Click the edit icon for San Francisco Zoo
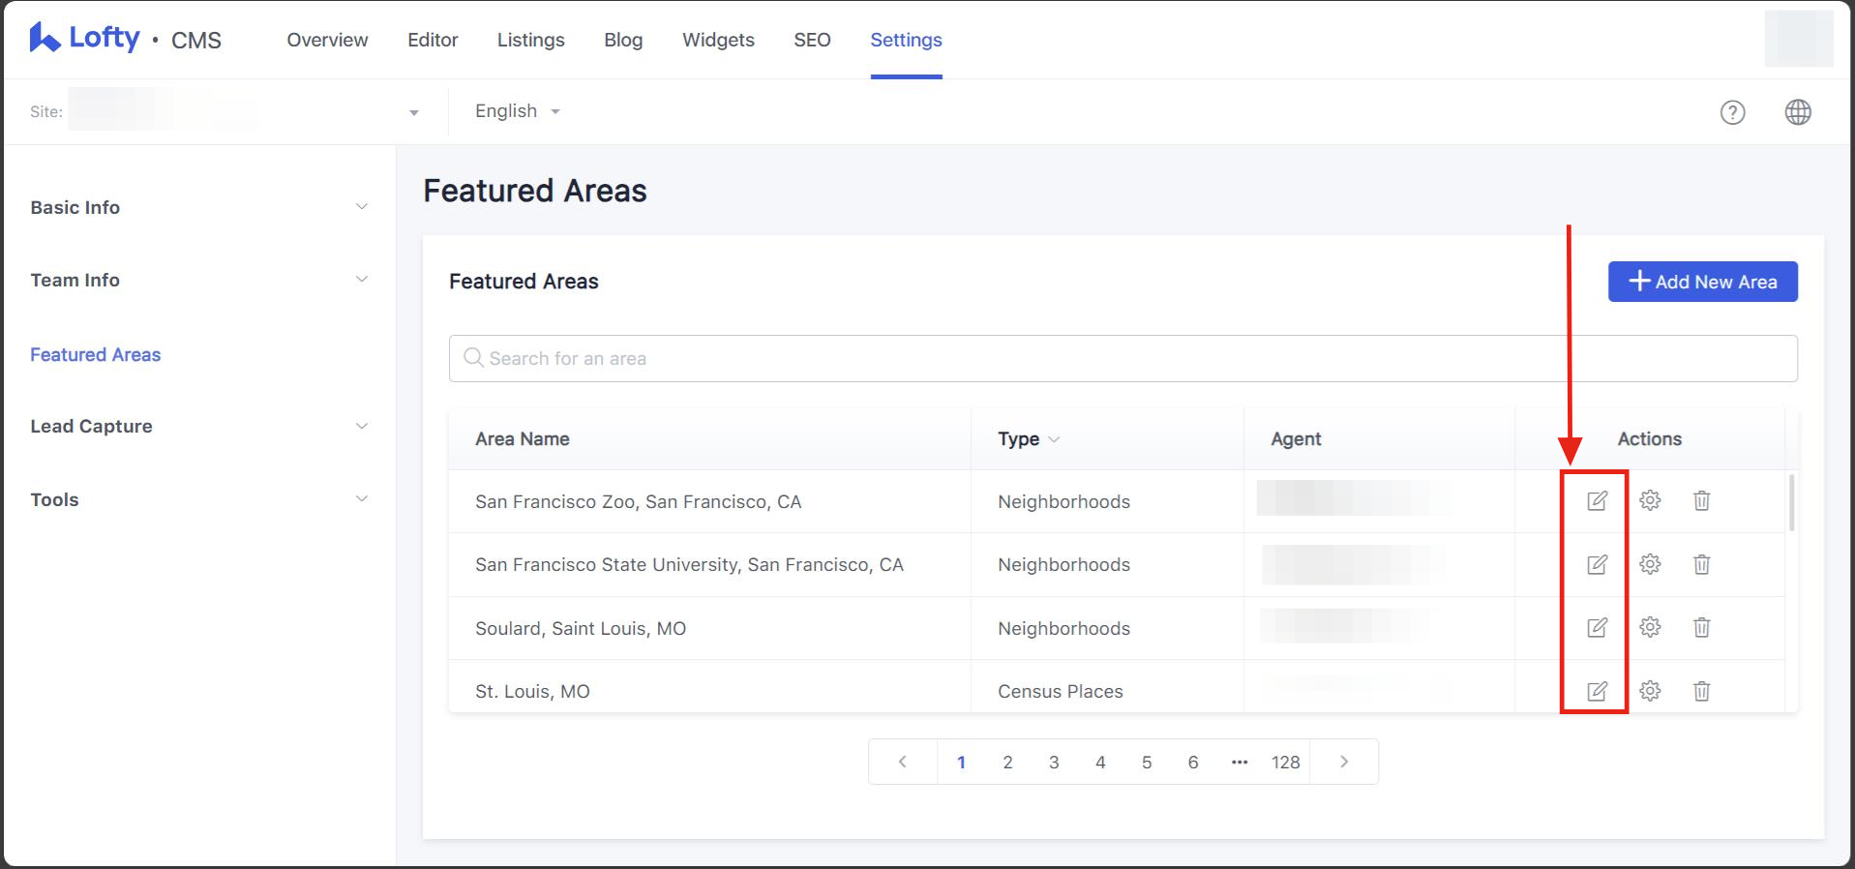This screenshot has width=1855, height=869. 1597,500
